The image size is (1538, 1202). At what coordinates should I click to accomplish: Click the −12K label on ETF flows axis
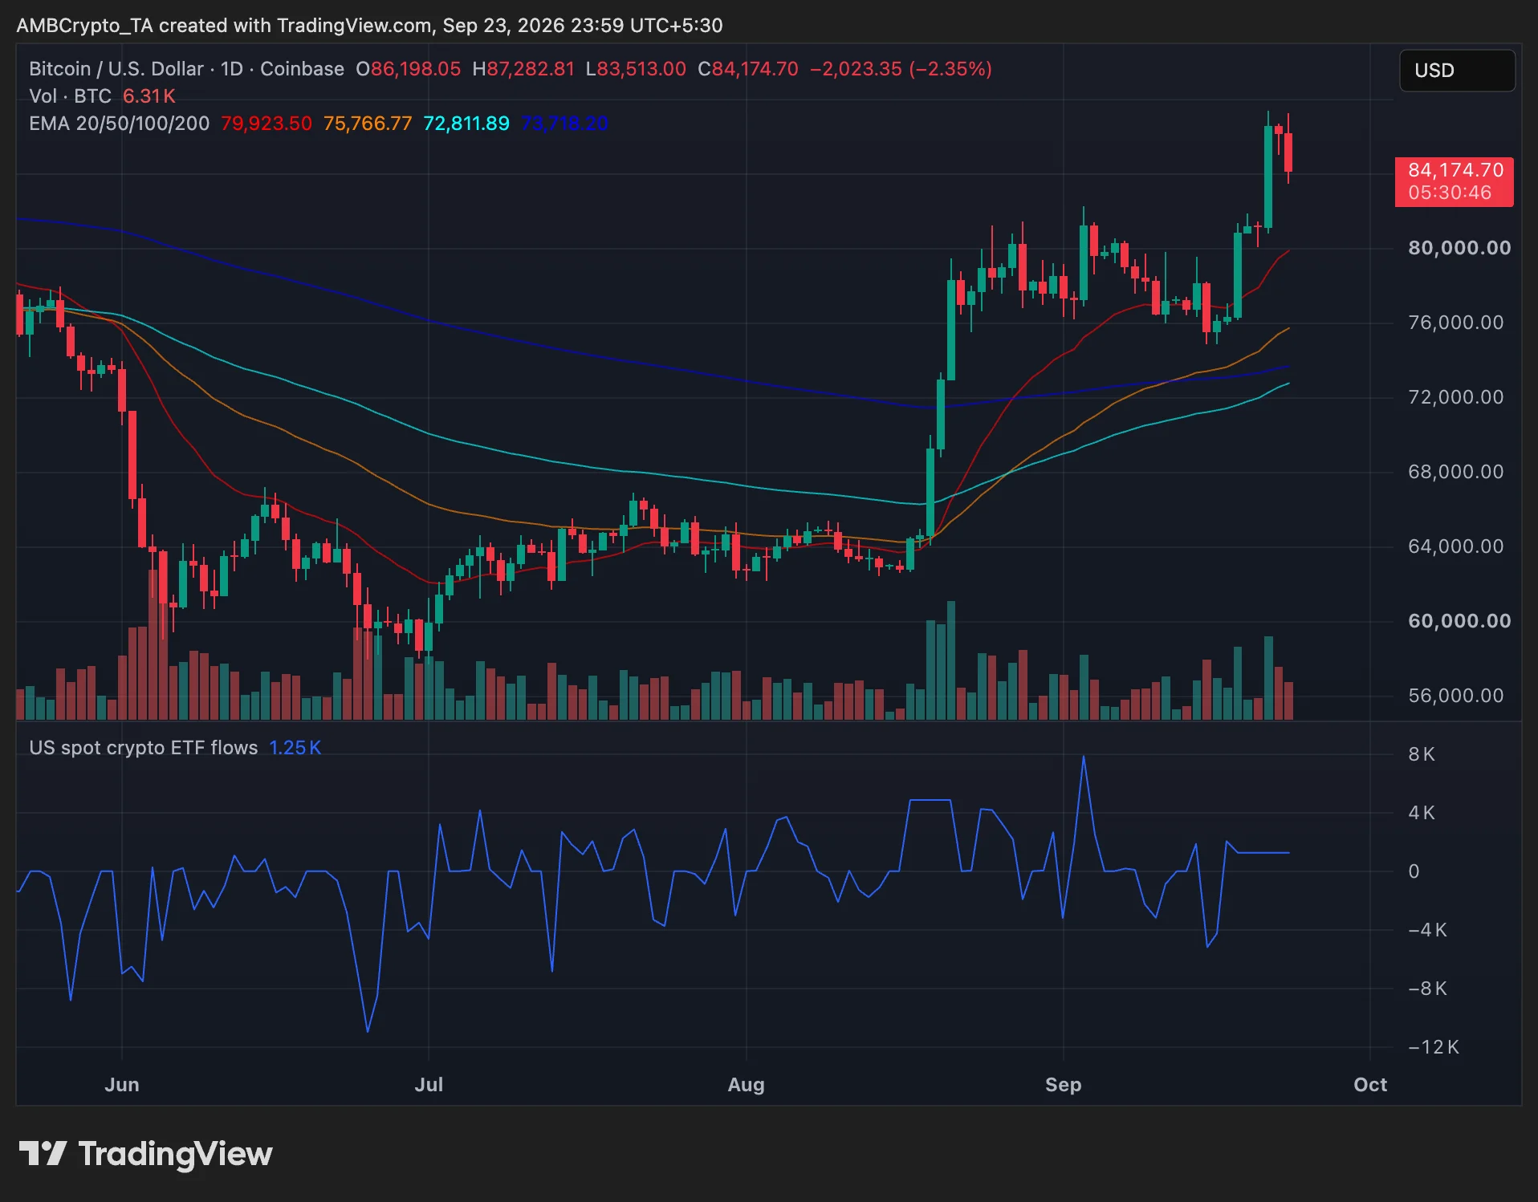coord(1433,1047)
